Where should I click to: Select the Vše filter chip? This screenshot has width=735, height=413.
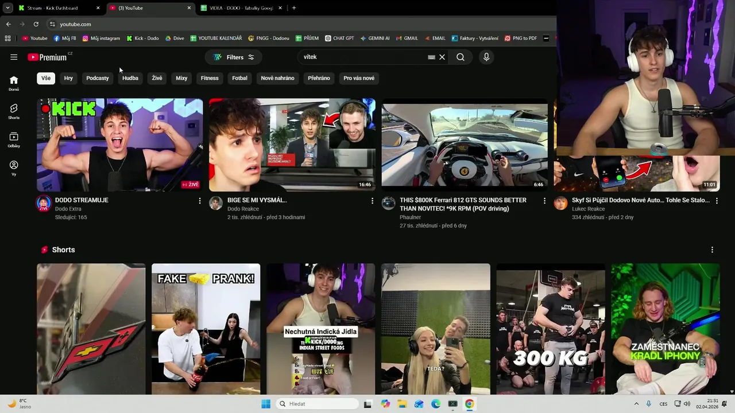(46, 78)
